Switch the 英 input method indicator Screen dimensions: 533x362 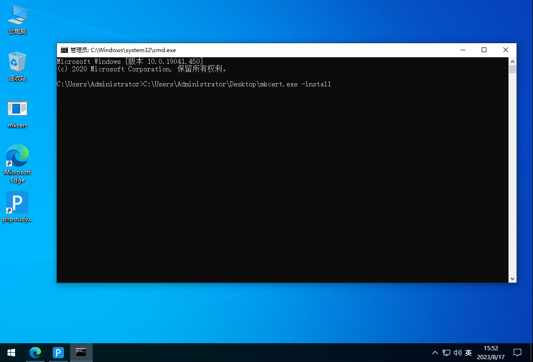[x=469, y=353]
